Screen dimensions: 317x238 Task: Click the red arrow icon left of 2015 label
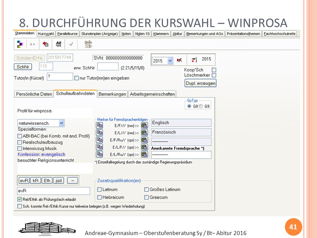coord(194,60)
